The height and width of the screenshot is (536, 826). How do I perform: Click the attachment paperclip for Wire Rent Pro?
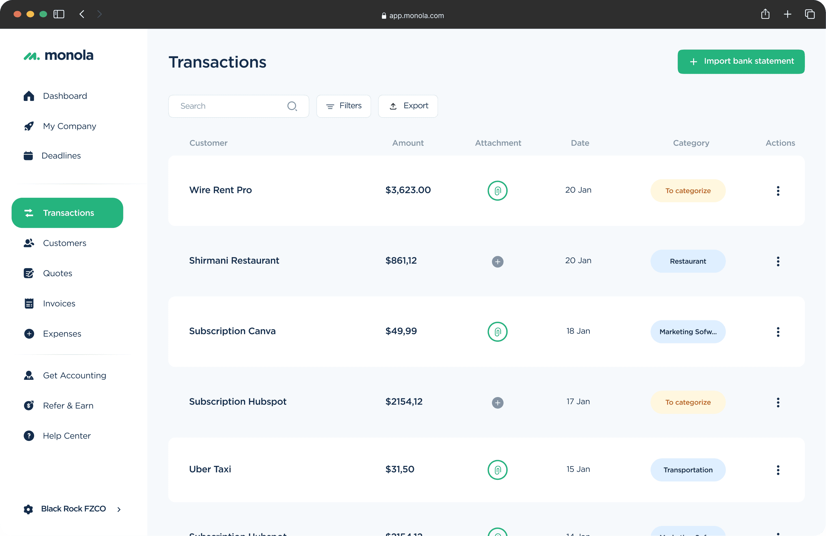click(x=497, y=191)
